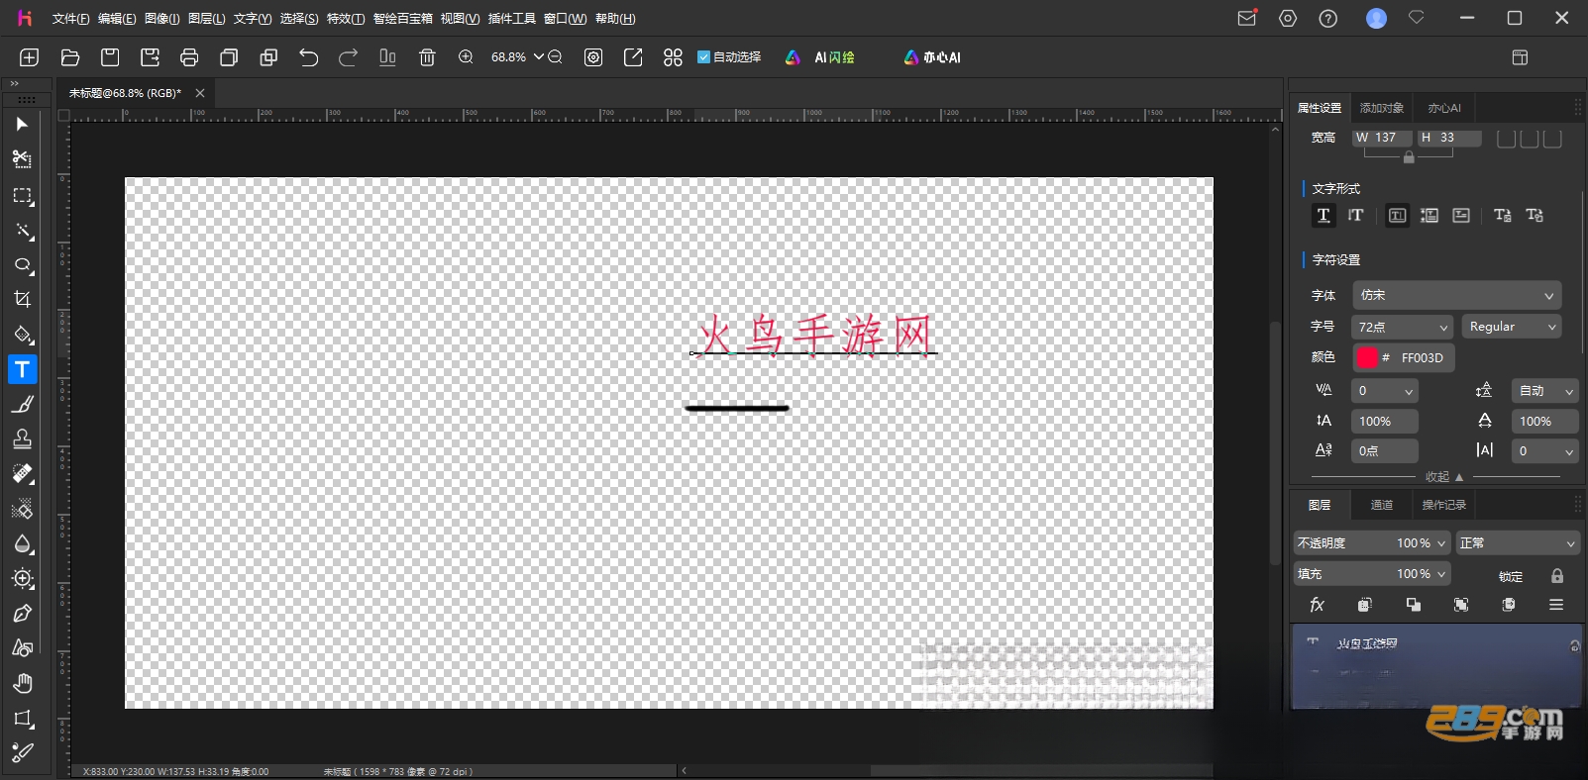Create a new document via toolbar icon
The height and width of the screenshot is (780, 1588).
[x=29, y=57]
